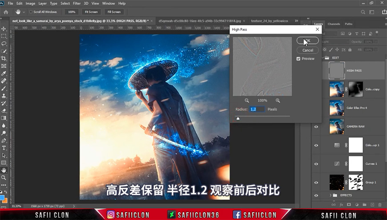Image resolution: width=387 pixels, height=220 pixels.
Task: Open the search icon in options bar
Action: 363,12
